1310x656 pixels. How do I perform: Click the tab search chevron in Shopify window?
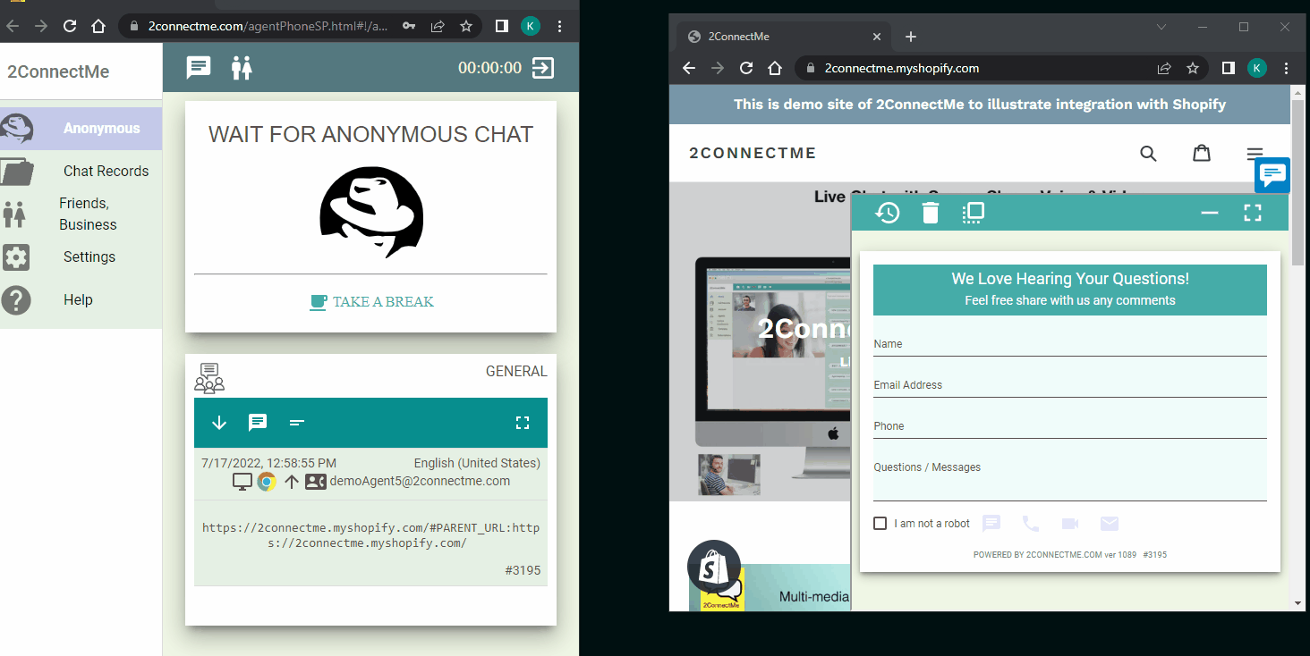(x=1161, y=27)
